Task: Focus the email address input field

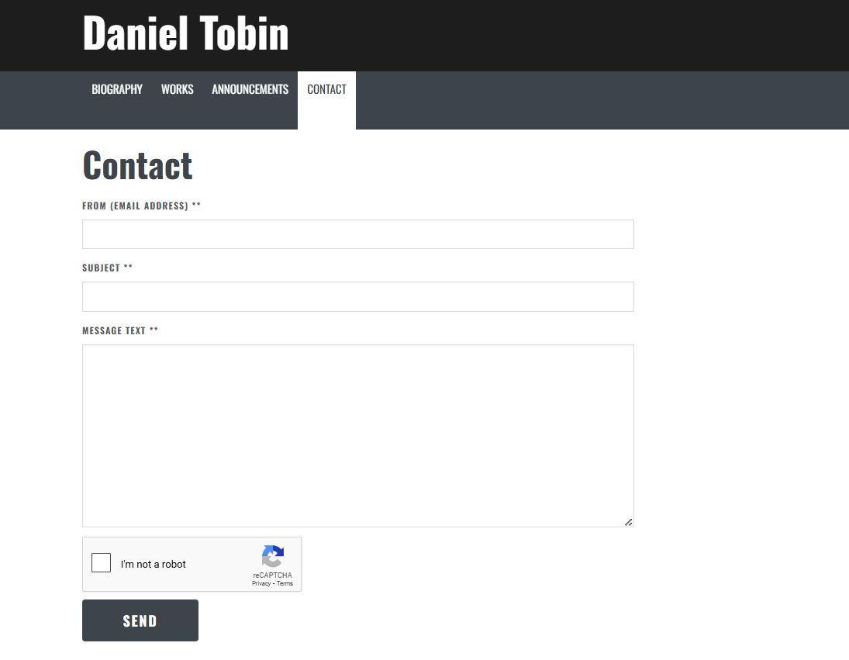Action: [357, 233]
